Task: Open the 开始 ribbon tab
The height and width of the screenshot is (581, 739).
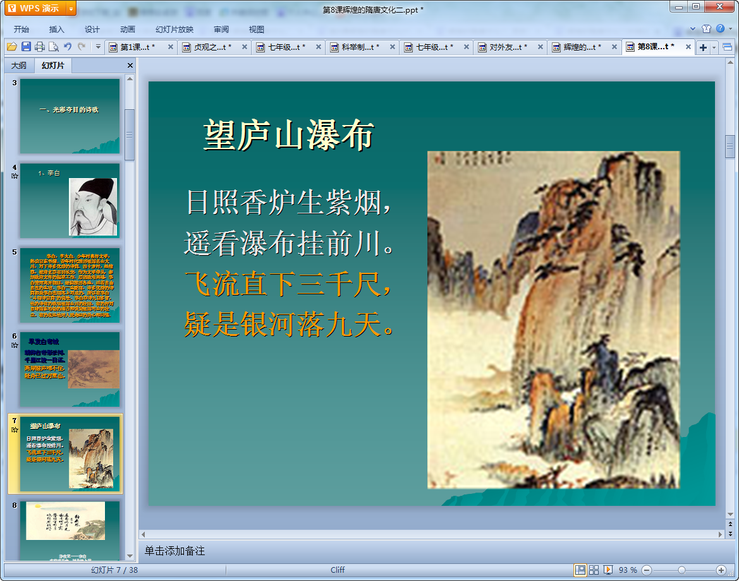Action: click(x=21, y=29)
